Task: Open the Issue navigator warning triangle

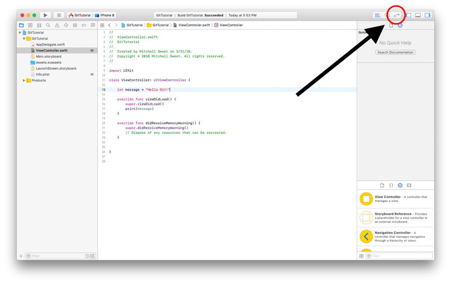Action: [x=57, y=25]
